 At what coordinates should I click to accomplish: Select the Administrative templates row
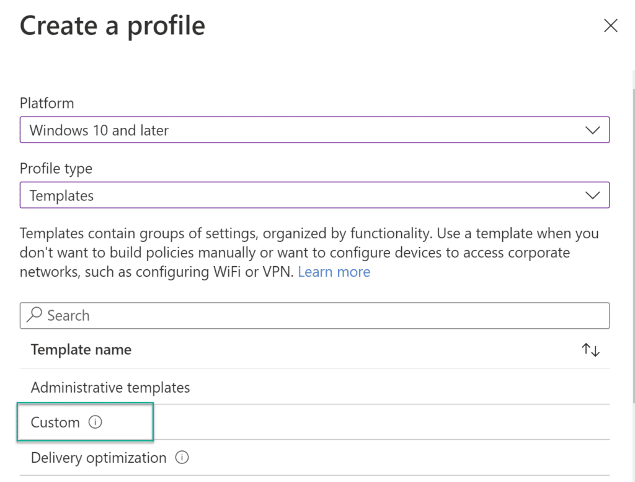point(314,387)
